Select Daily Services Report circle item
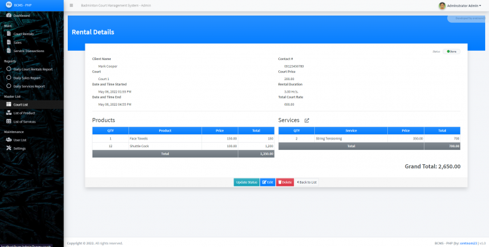 [8, 86]
